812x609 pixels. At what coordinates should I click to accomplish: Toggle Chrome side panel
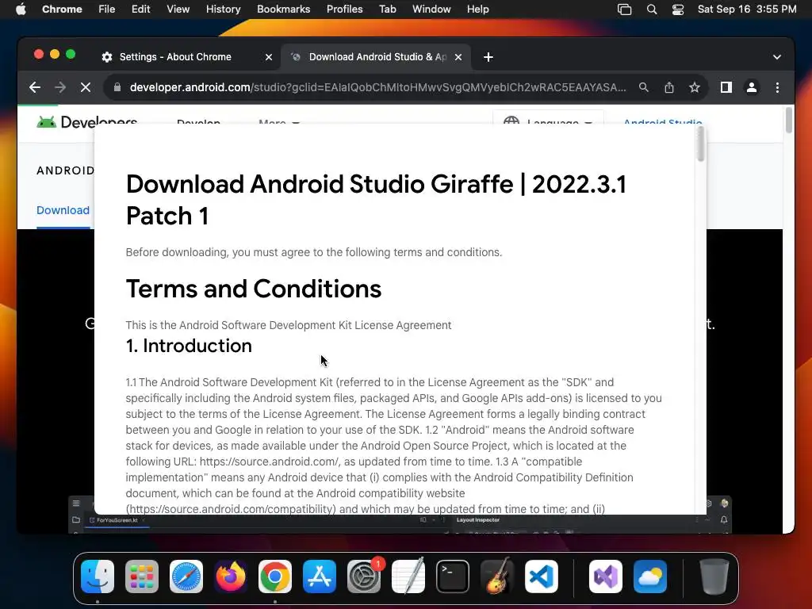(x=726, y=87)
